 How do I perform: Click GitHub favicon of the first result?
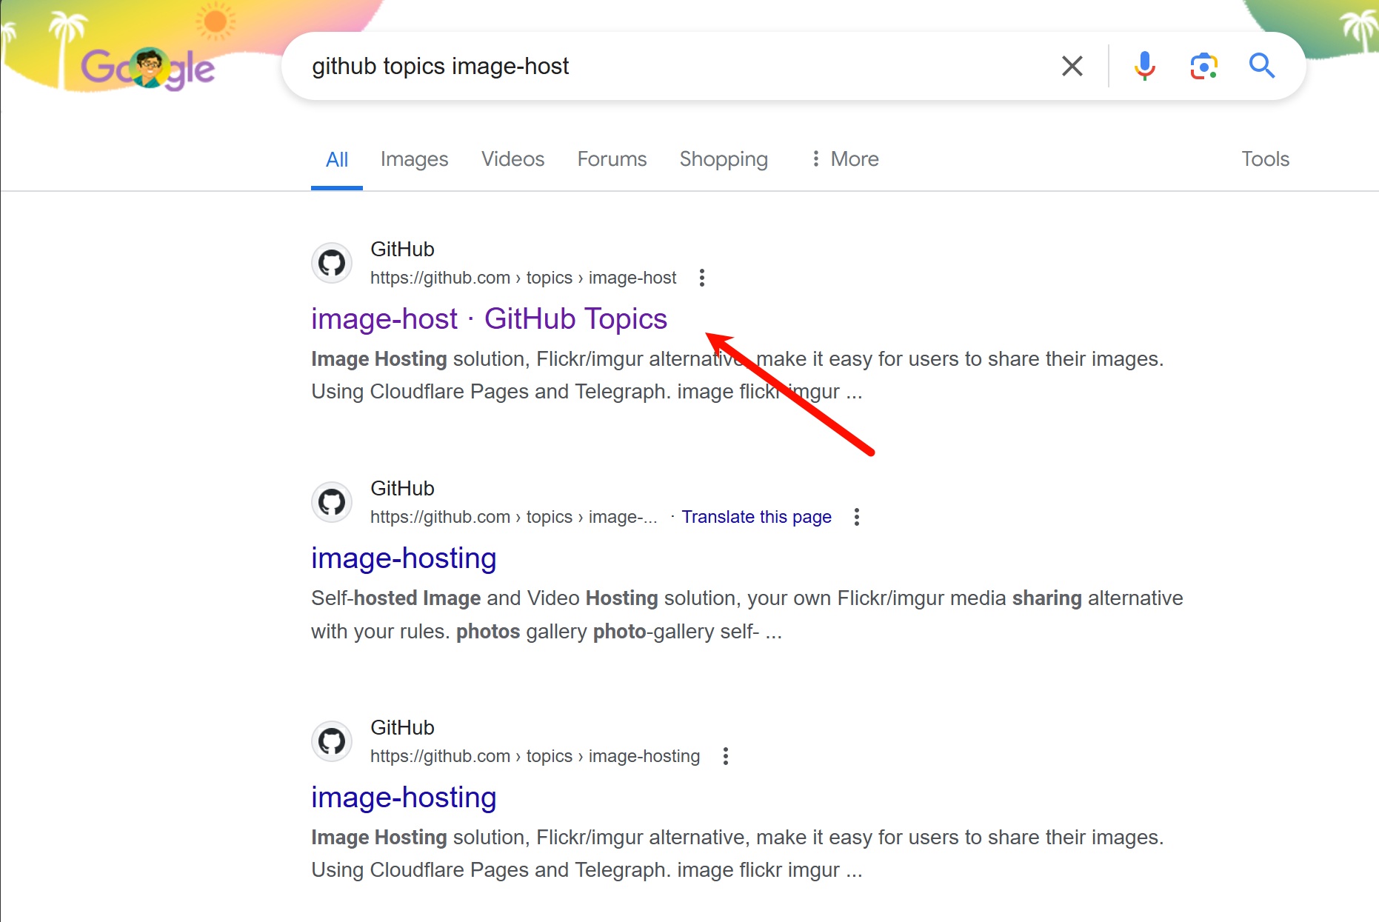point(332,263)
